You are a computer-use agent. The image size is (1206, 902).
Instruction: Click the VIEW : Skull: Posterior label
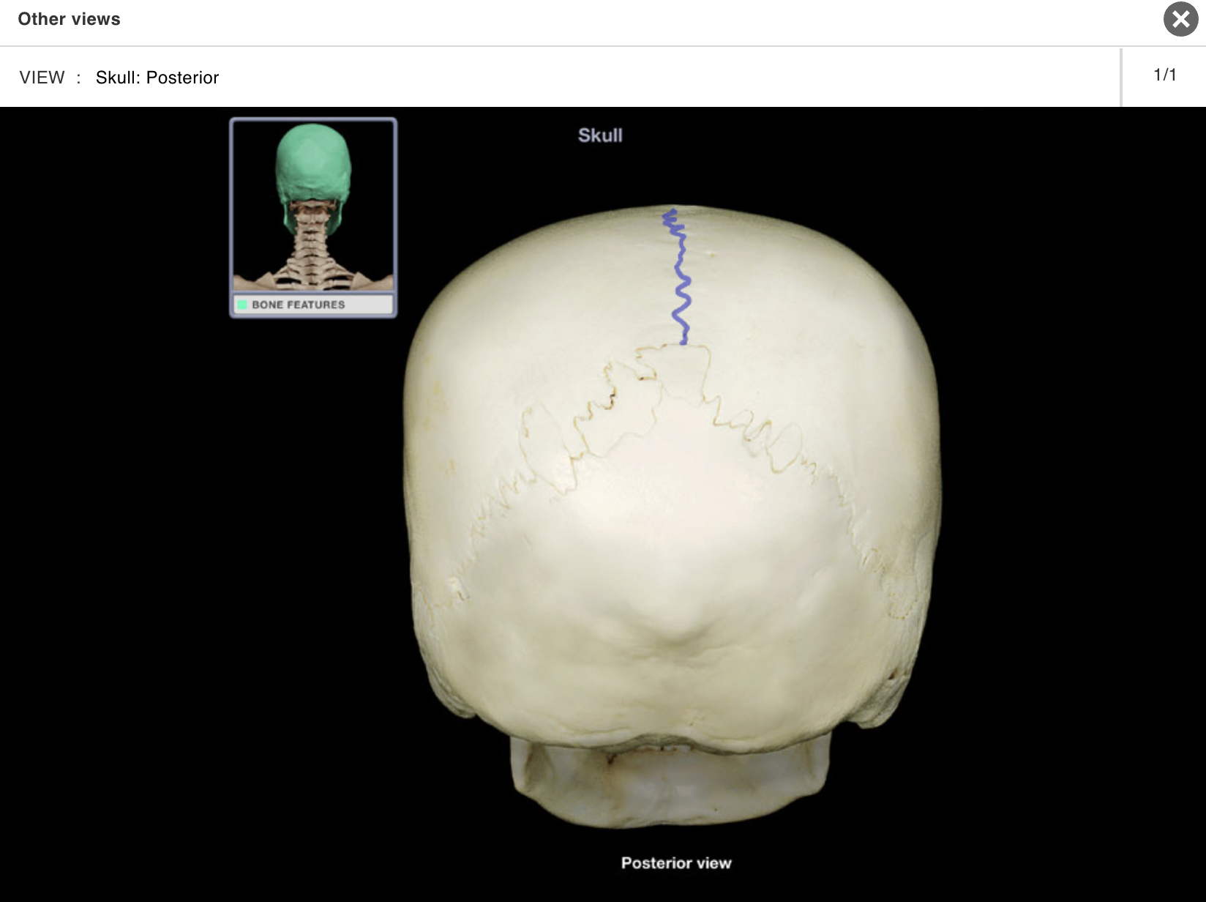coord(121,77)
